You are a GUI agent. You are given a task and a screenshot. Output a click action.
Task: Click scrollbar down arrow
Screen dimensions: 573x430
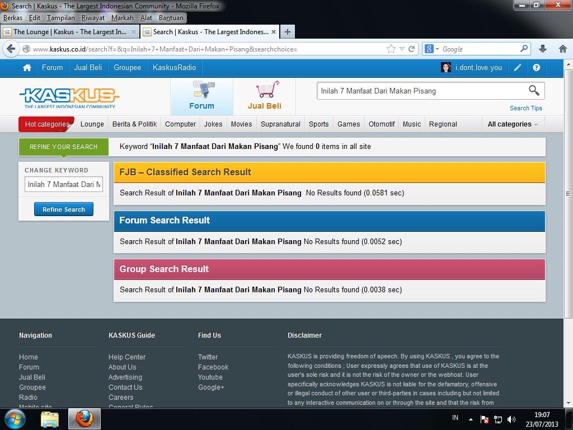tap(568, 403)
